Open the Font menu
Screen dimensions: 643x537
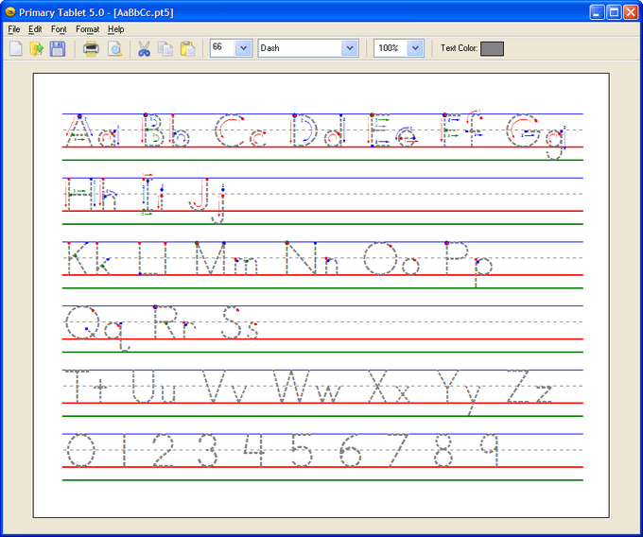59,29
